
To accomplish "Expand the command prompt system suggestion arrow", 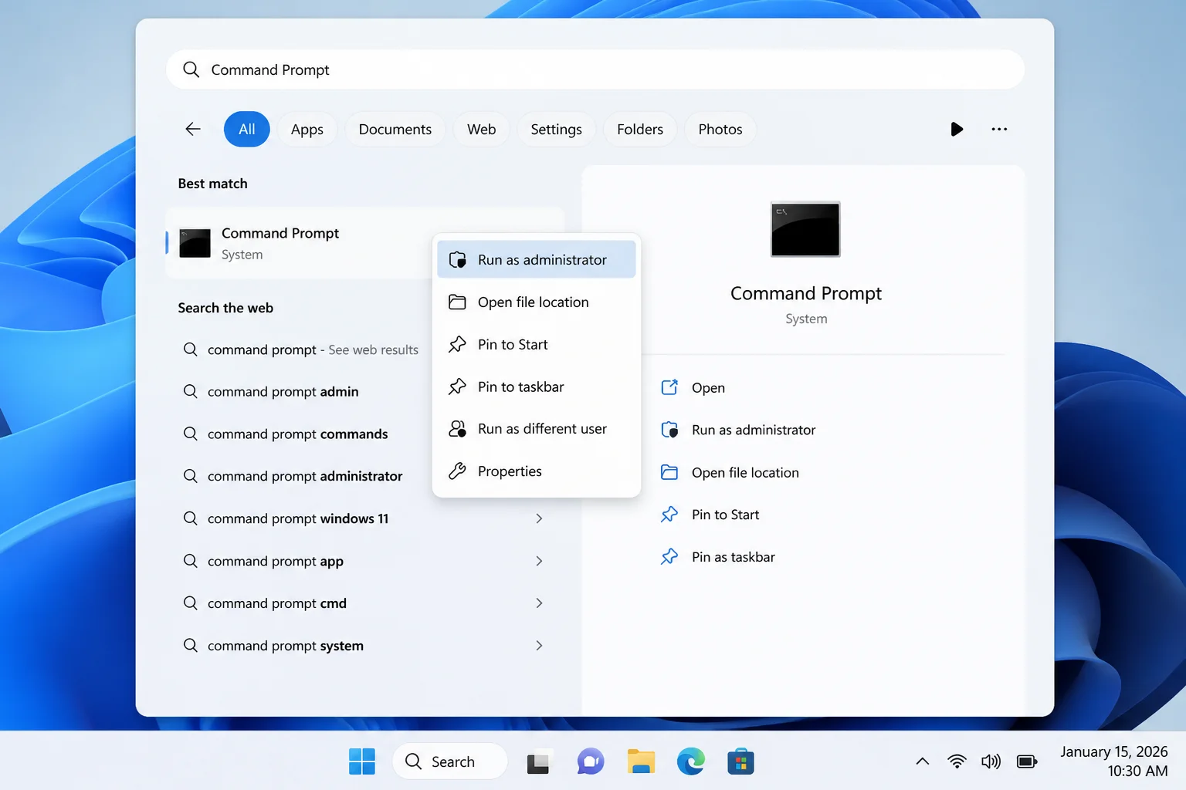I will tap(539, 645).
